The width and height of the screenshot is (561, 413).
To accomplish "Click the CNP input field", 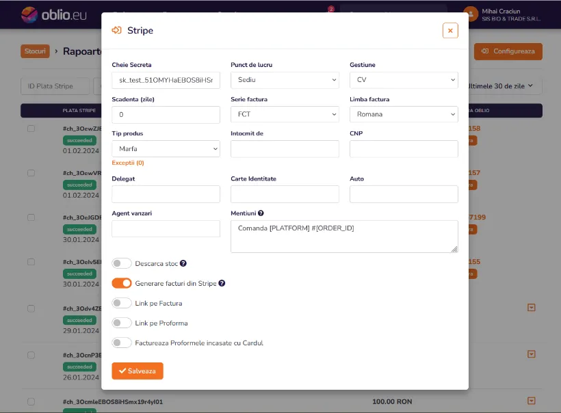I will tap(404, 149).
